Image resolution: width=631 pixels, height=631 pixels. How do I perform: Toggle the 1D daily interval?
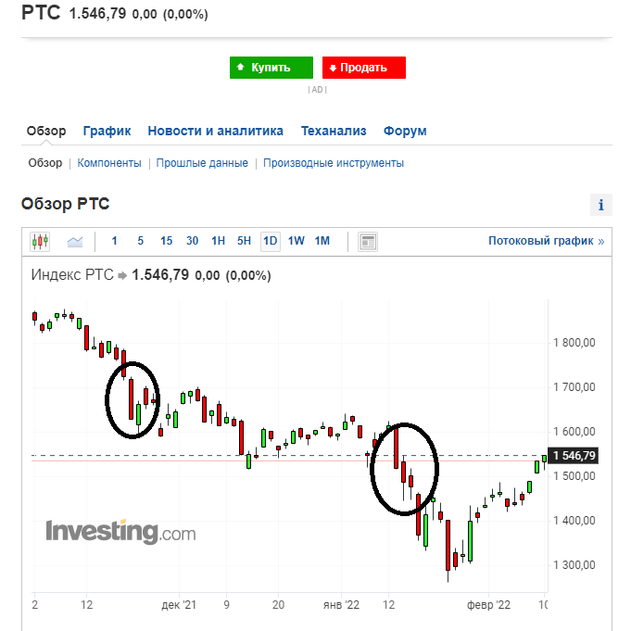[x=270, y=242]
